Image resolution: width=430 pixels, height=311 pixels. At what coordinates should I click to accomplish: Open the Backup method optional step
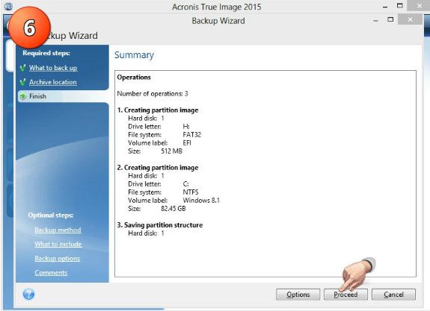point(58,230)
